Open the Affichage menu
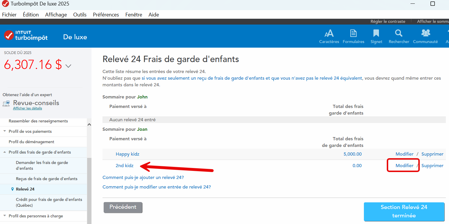 coord(56,15)
